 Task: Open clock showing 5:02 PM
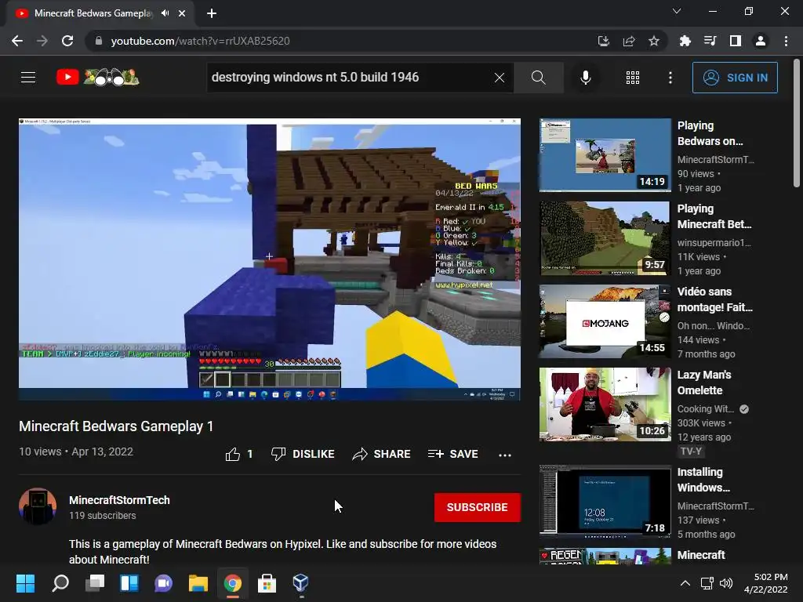[765, 583]
